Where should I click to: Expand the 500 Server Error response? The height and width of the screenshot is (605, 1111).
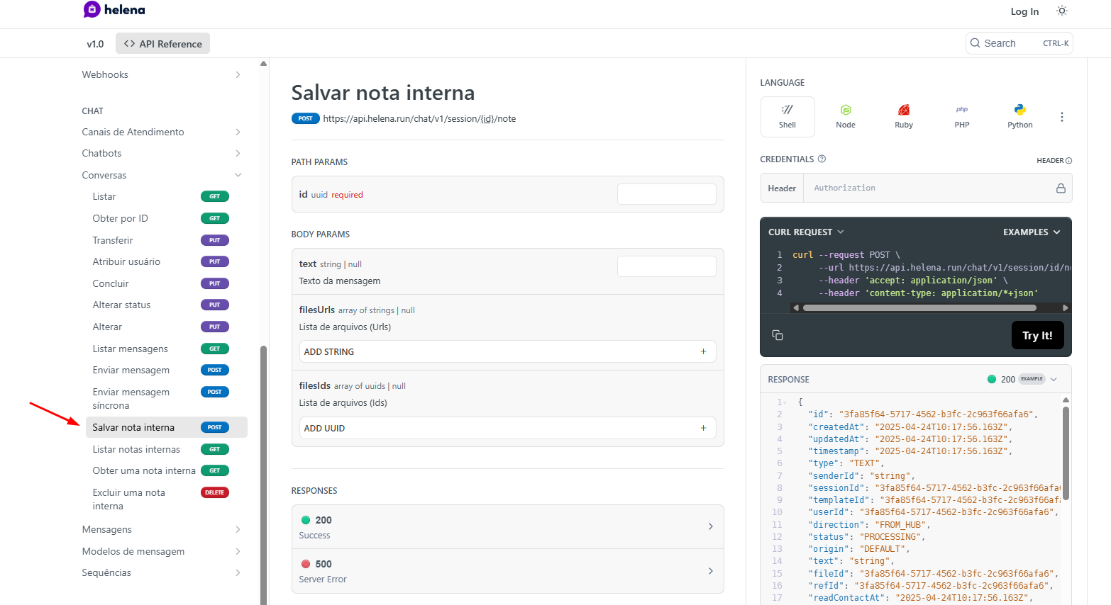pos(507,571)
